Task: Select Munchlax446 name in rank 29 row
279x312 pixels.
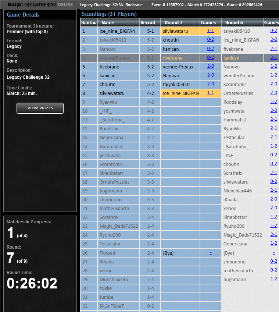Action: tap(114, 280)
